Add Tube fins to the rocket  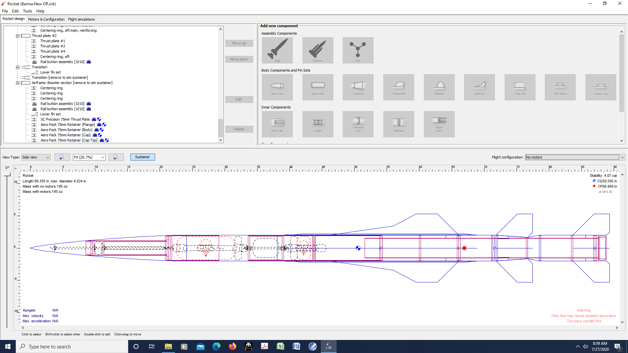point(520,87)
